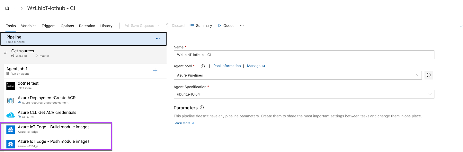Click the master branch label
This screenshot has height=152, width=463.
42,56
